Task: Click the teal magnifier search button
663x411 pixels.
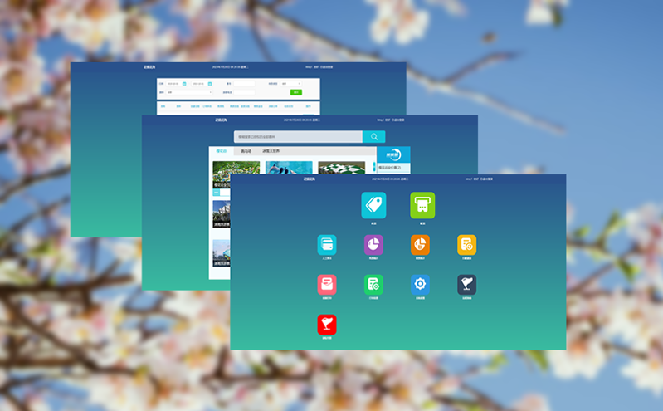Action: (374, 137)
